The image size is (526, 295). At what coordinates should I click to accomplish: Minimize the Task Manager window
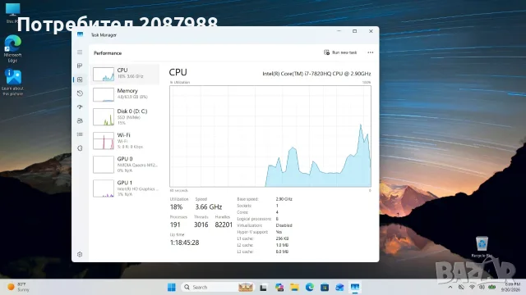(339, 31)
